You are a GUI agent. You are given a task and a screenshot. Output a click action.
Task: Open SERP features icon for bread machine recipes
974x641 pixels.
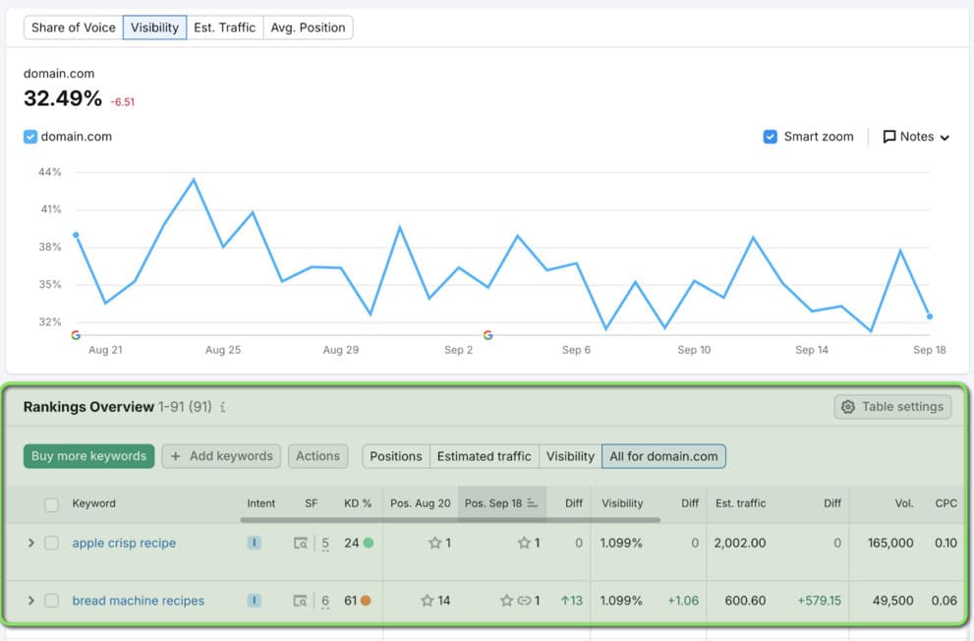pyautogui.click(x=301, y=602)
